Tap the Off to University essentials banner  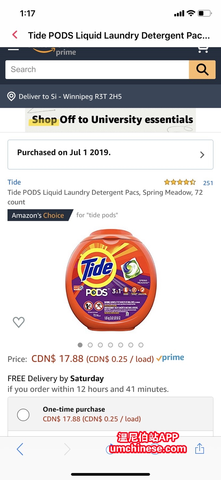110,120
